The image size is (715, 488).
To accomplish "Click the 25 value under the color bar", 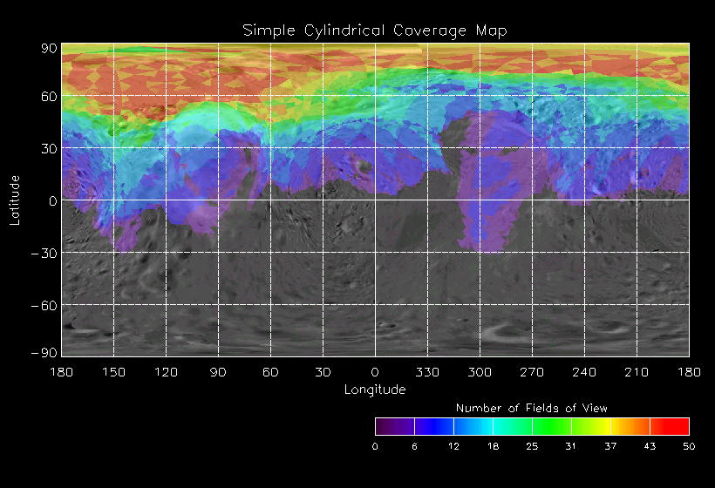I will [532, 446].
